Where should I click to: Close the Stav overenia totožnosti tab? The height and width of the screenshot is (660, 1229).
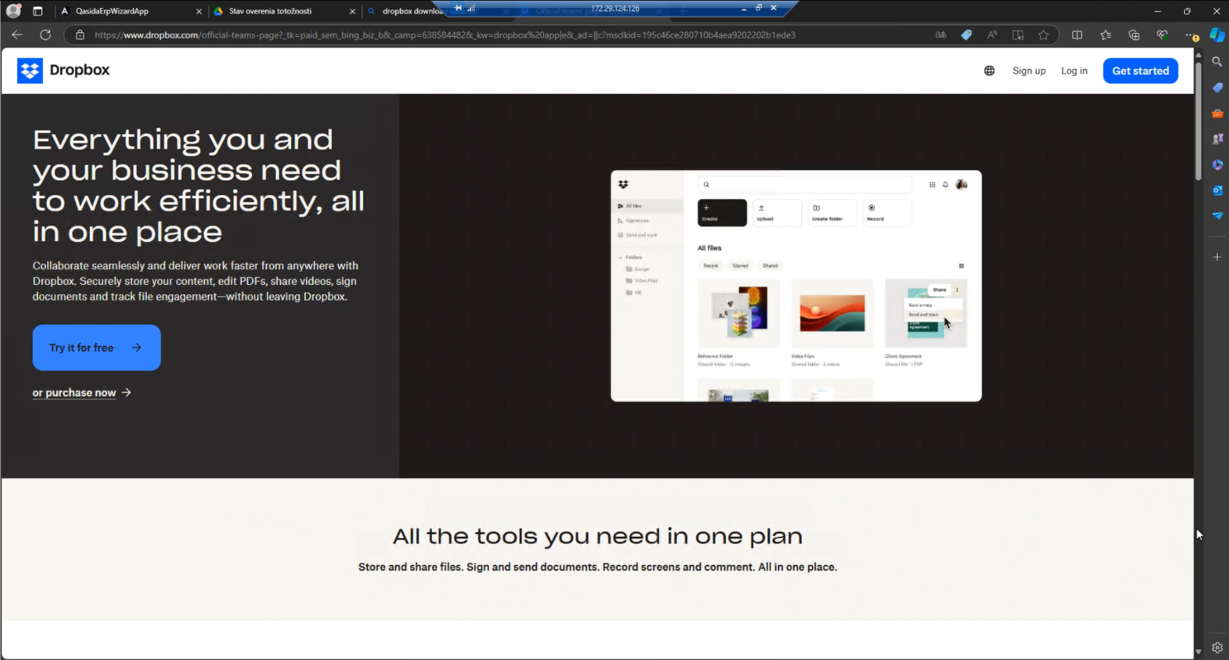pos(352,11)
